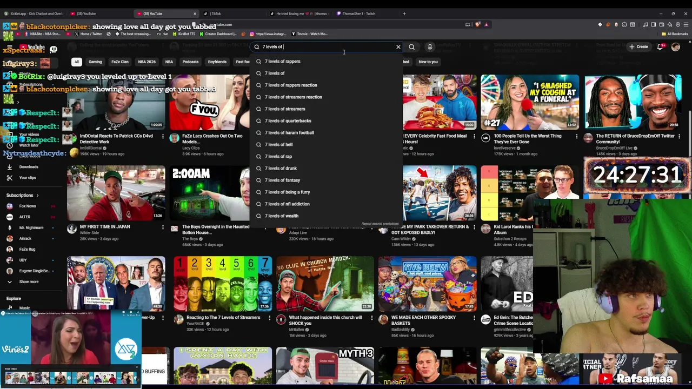The image size is (692, 389).
Task: Switch to the TikTok browser tab
Action: 216,14
